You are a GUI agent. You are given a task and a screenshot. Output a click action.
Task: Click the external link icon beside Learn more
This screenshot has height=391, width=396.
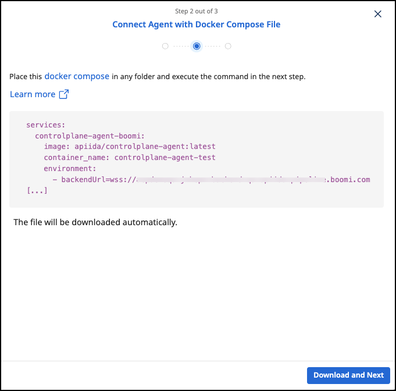tap(64, 94)
